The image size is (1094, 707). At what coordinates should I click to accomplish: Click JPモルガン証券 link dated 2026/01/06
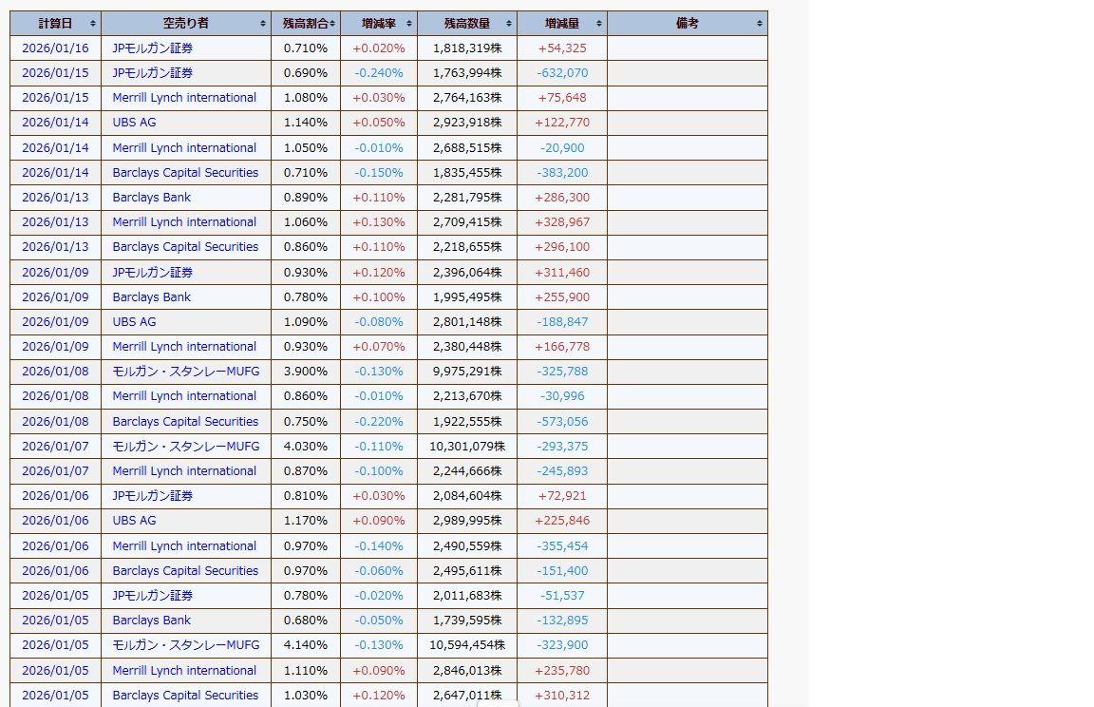point(153,496)
